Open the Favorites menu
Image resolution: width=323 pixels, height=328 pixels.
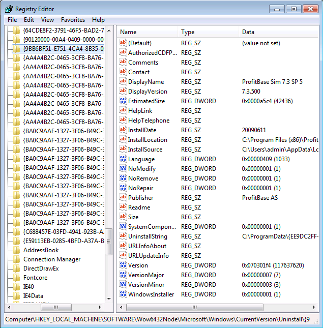[x=73, y=20]
